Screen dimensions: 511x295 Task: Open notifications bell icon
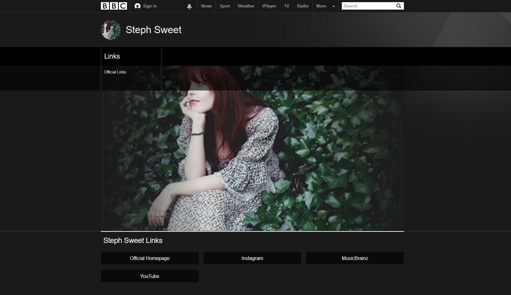[189, 6]
